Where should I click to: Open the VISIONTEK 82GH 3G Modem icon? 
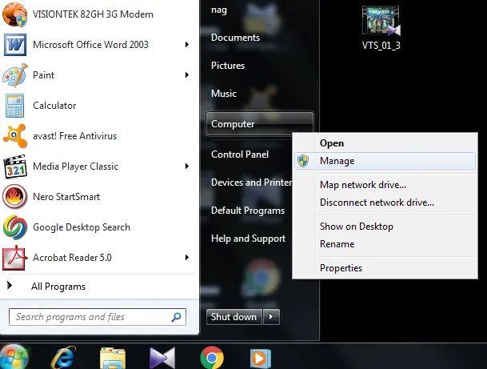tap(14, 14)
